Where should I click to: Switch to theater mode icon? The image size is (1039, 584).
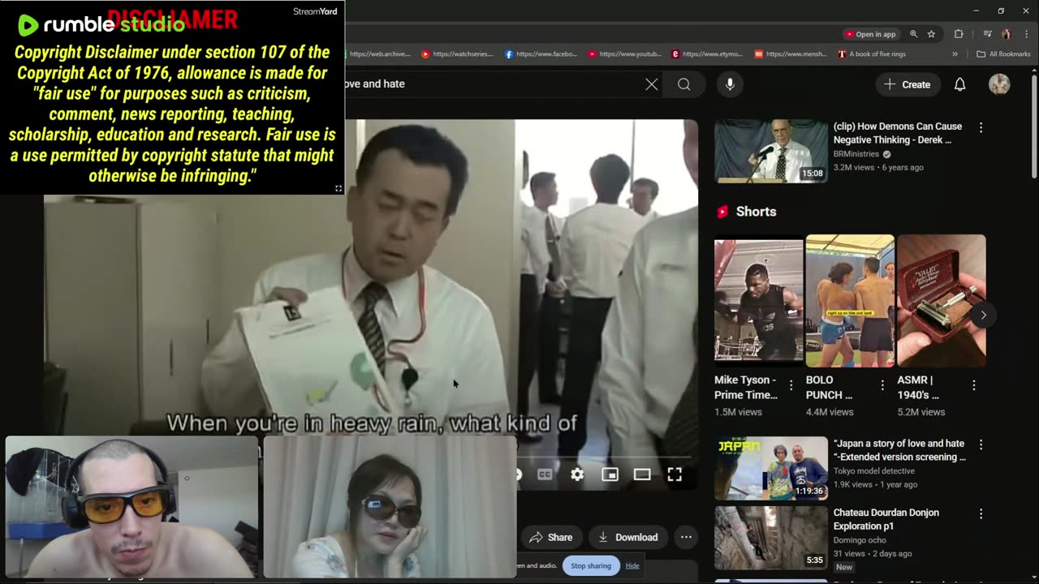pos(642,474)
